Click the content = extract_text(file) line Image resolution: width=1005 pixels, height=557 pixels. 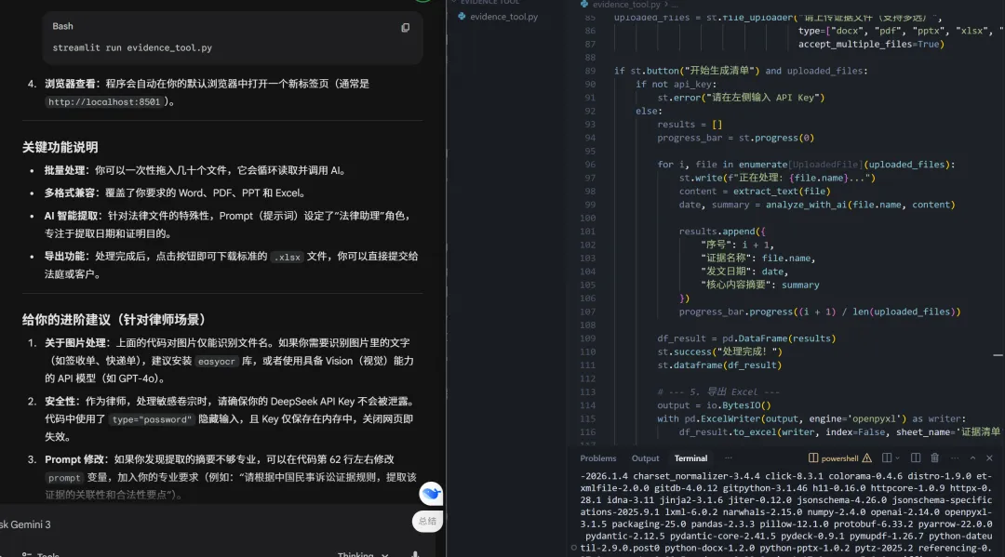pos(755,192)
